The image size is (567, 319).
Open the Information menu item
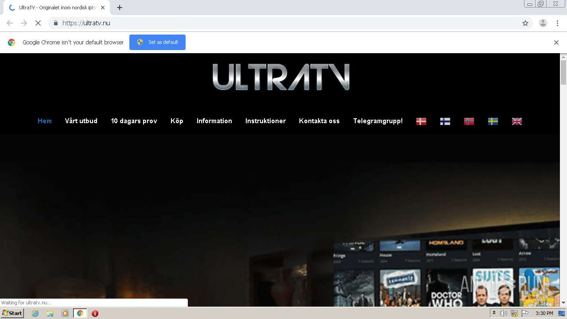pyautogui.click(x=214, y=121)
